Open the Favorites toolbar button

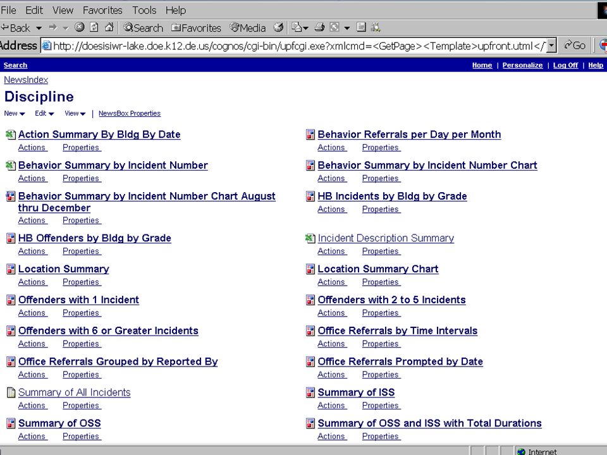pyautogui.click(x=196, y=28)
